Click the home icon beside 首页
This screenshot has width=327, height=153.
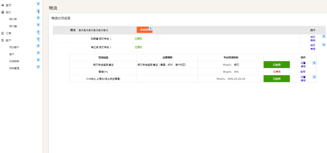[3, 5]
